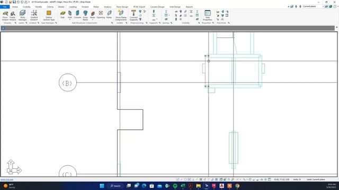The image size is (339, 190).
Task: Expand the Transform group launcher
Action: (x=228, y=23)
